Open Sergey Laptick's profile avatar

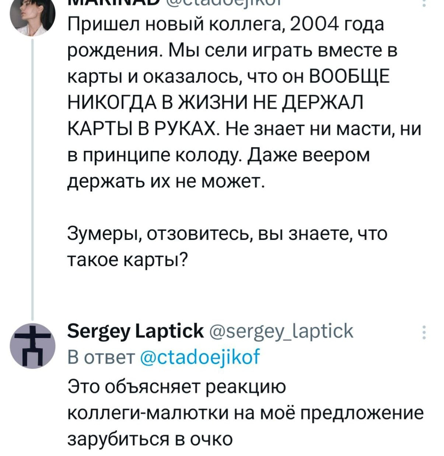(x=32, y=345)
